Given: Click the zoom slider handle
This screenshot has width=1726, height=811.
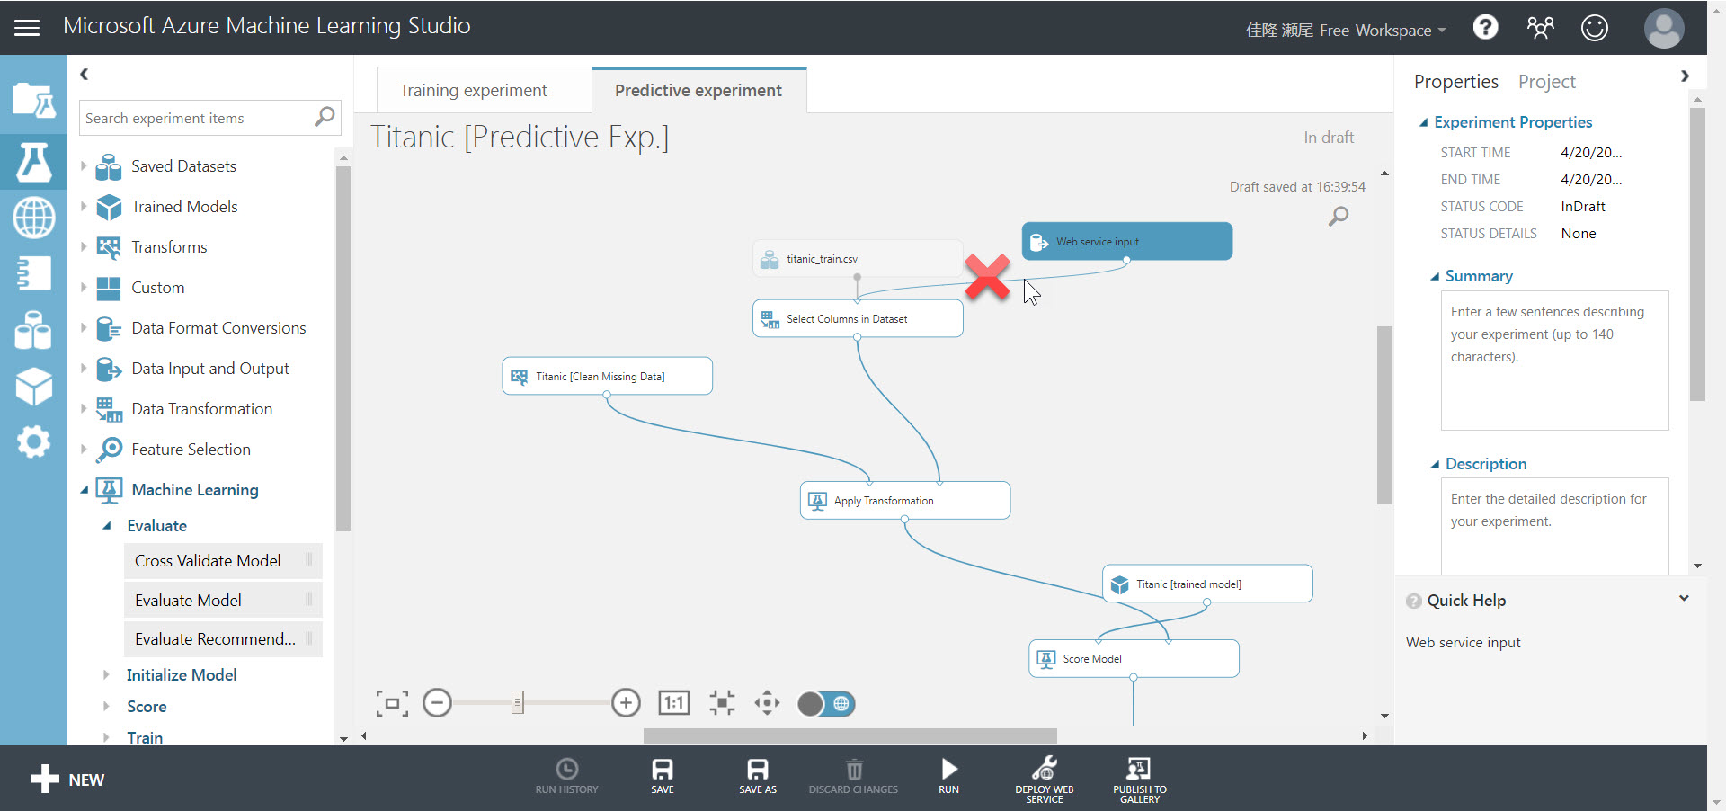Looking at the screenshot, I should 518,702.
